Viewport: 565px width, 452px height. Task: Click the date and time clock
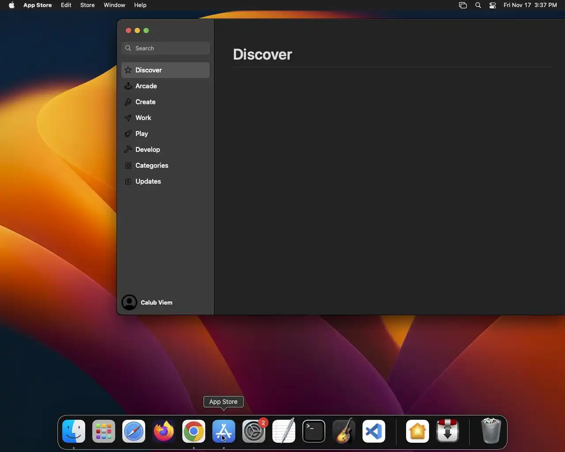click(530, 5)
